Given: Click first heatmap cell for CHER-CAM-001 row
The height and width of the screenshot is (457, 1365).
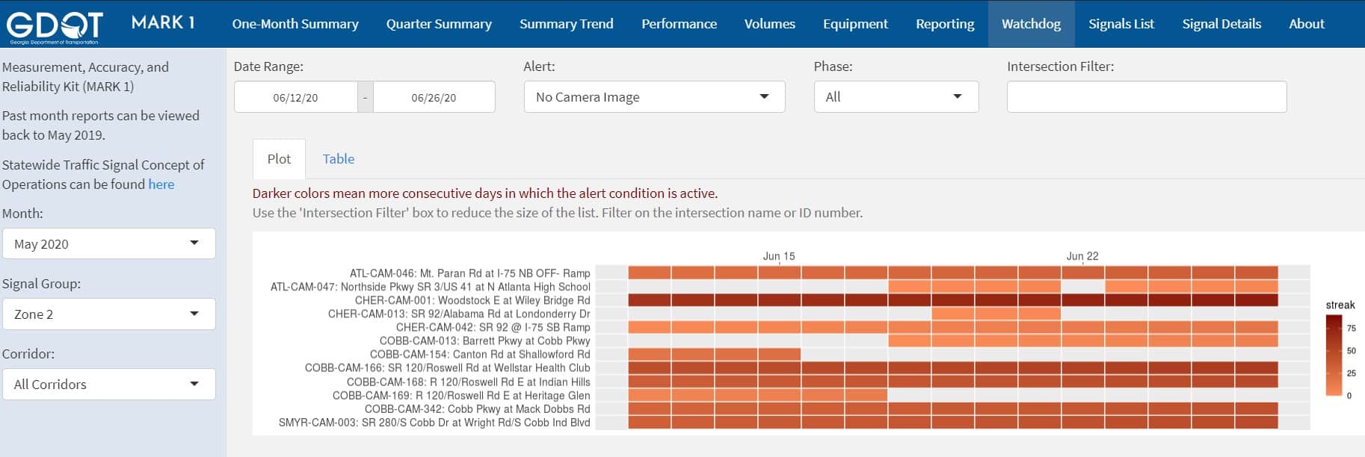Looking at the screenshot, I should (649, 300).
